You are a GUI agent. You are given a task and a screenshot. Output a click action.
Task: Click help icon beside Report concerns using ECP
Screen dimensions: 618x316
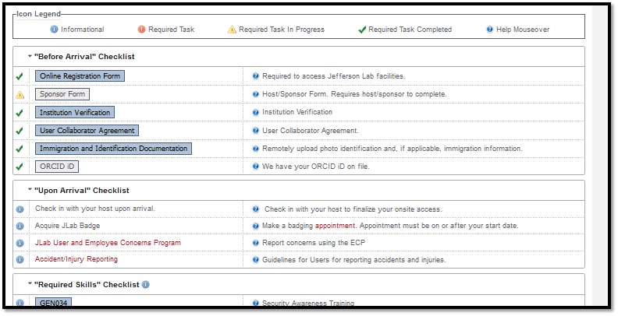tap(256, 243)
